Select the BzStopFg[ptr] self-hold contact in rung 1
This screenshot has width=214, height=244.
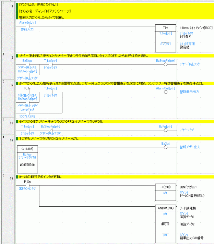click(x=27, y=75)
